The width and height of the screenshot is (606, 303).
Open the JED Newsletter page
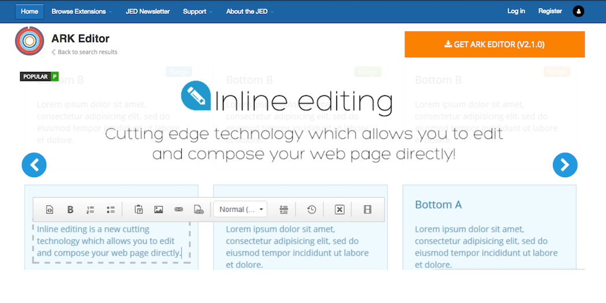148,12
